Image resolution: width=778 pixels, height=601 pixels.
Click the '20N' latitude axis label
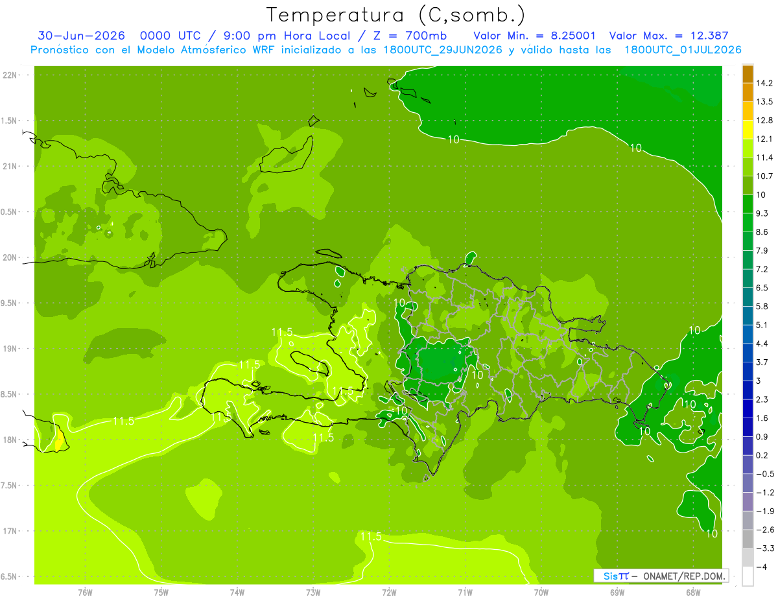(11, 257)
